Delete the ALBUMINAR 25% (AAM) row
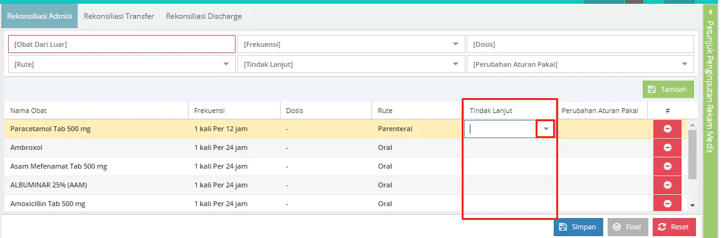The width and height of the screenshot is (721, 238). coord(667,186)
